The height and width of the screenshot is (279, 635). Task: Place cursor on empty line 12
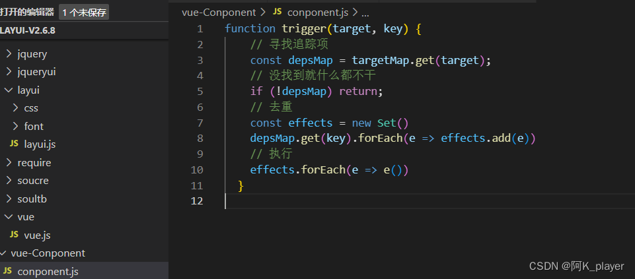click(x=430, y=201)
